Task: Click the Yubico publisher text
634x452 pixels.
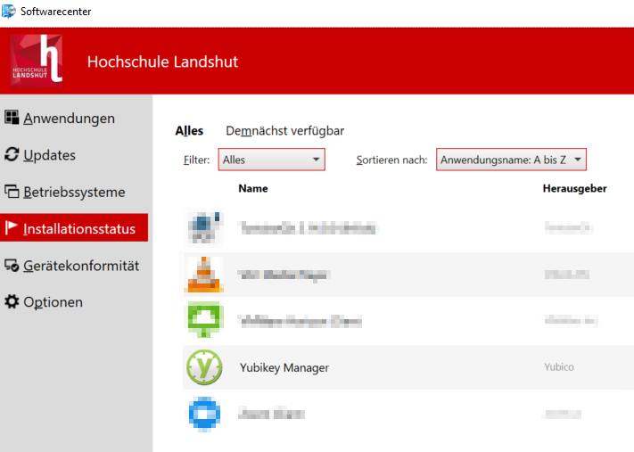Action: (x=558, y=367)
